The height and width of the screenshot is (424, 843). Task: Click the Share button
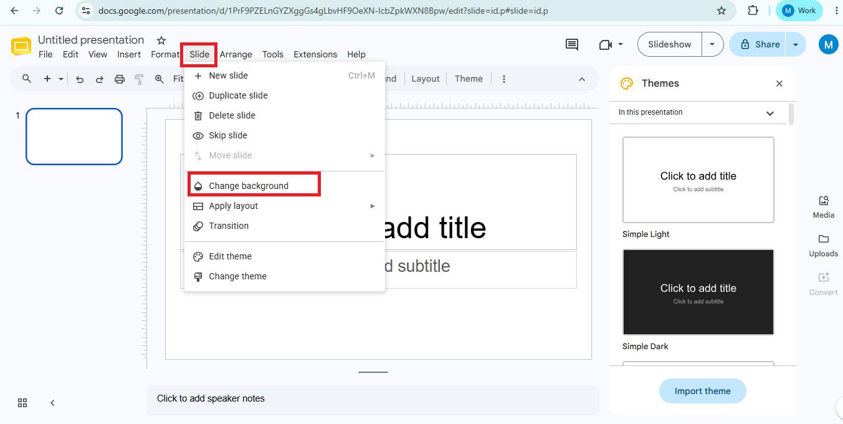click(x=759, y=44)
